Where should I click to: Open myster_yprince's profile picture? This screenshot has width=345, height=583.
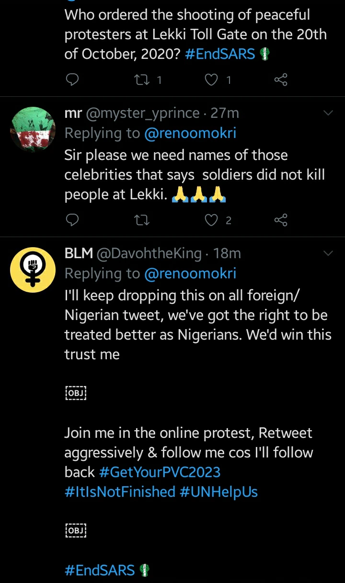32,129
